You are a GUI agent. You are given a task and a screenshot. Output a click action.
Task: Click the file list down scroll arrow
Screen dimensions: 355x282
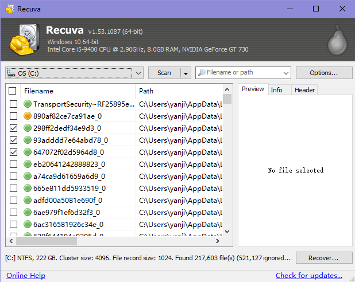click(x=227, y=232)
